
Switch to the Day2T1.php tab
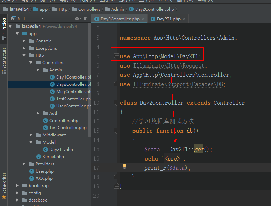pyautogui.click(x=168, y=19)
